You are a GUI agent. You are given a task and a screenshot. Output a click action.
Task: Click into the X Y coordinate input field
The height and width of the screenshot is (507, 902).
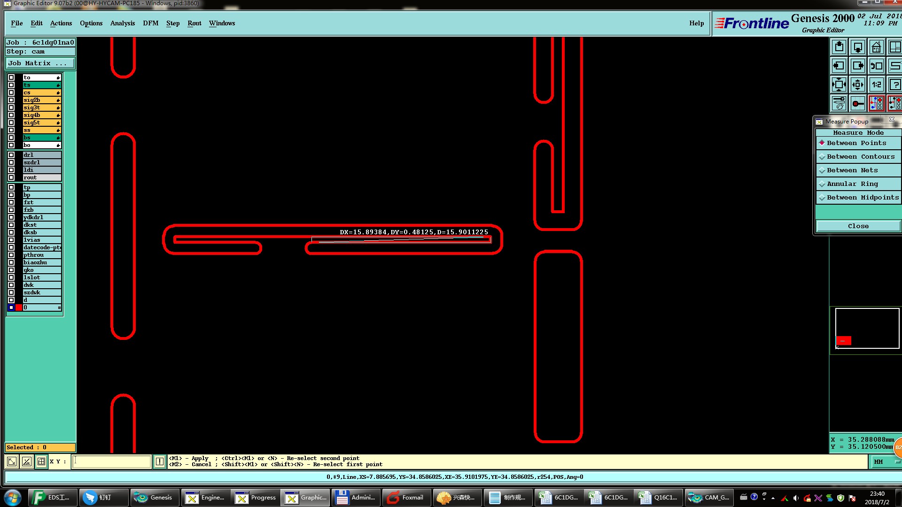112,461
